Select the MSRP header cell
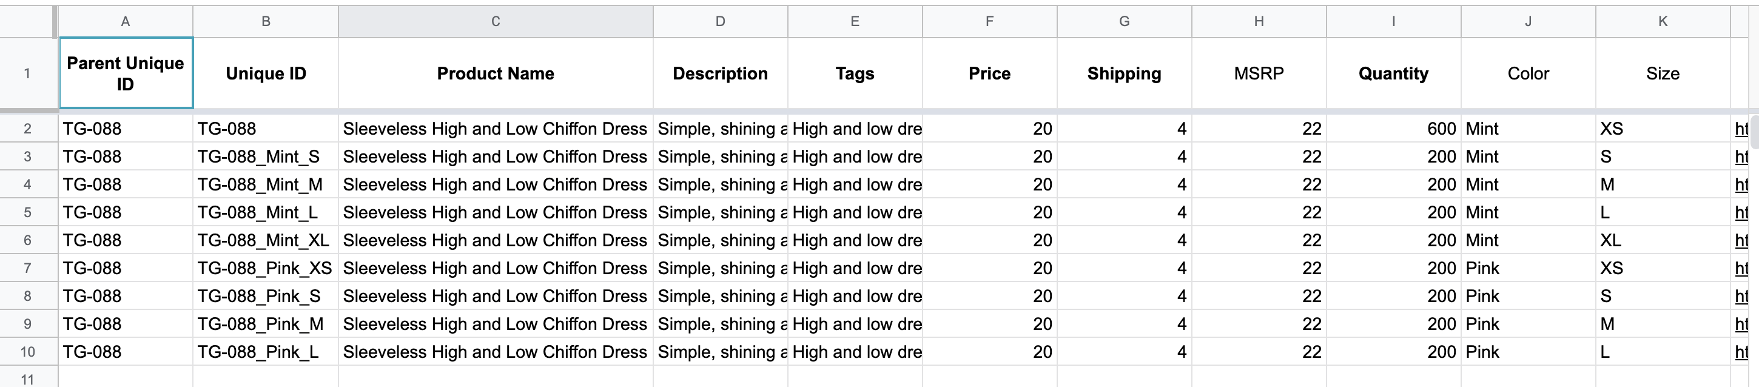Viewport: 1759px width, 387px height. point(1259,73)
